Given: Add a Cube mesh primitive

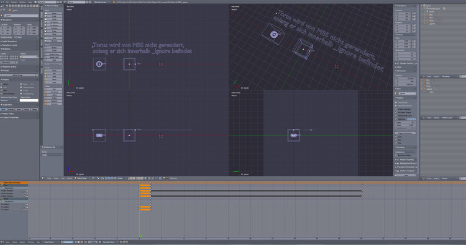Looking at the screenshot, I should click(x=53, y=16).
